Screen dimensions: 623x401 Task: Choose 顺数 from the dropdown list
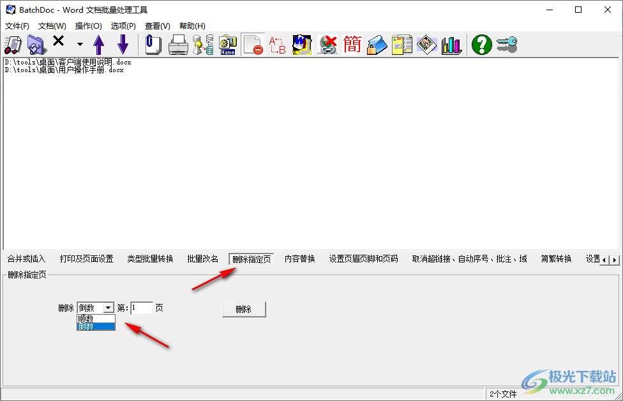(96, 319)
